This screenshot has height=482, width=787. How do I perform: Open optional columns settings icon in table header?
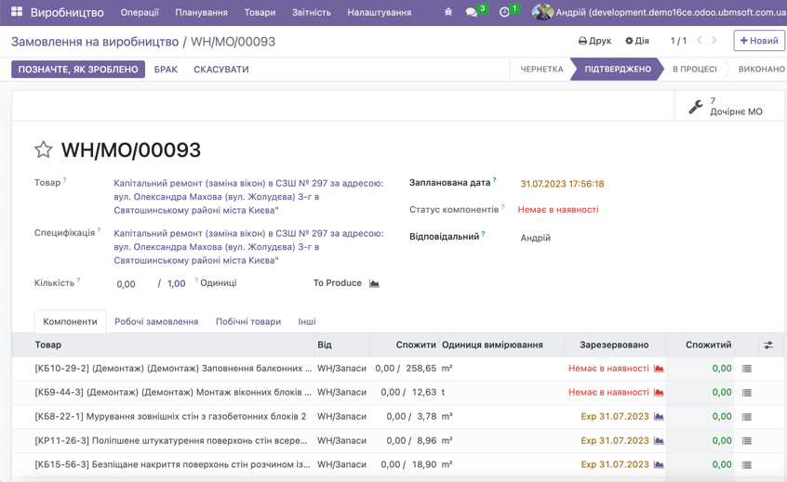(x=768, y=345)
